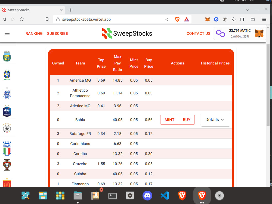Select the Argentina team crest in sidebar
Image resolution: width=272 pixels, height=204 pixels.
click(x=7, y=56)
